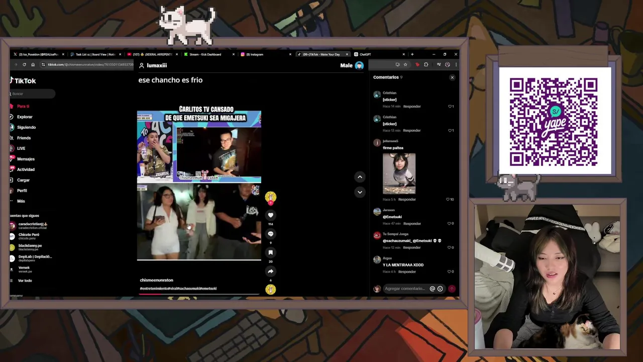
Task: Switch to the YouTube SIDERAL tab
Action: pyautogui.click(x=153, y=54)
